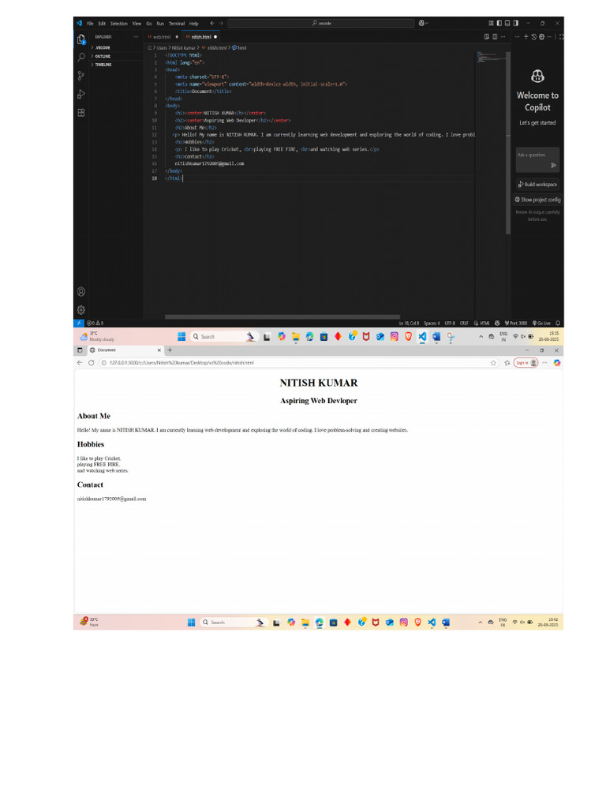Open Run and Debug view in VS Code

[81, 95]
